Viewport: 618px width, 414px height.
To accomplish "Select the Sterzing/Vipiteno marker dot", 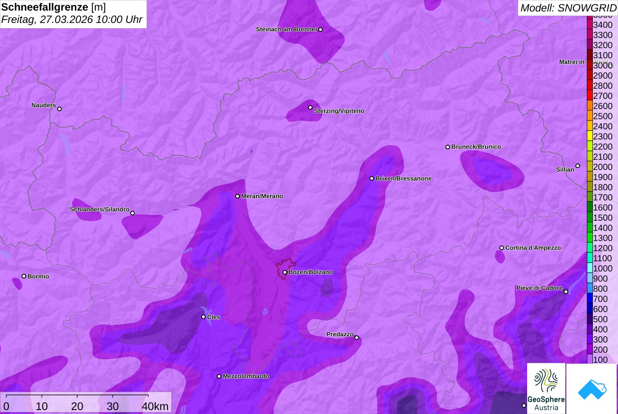I will click(310, 107).
